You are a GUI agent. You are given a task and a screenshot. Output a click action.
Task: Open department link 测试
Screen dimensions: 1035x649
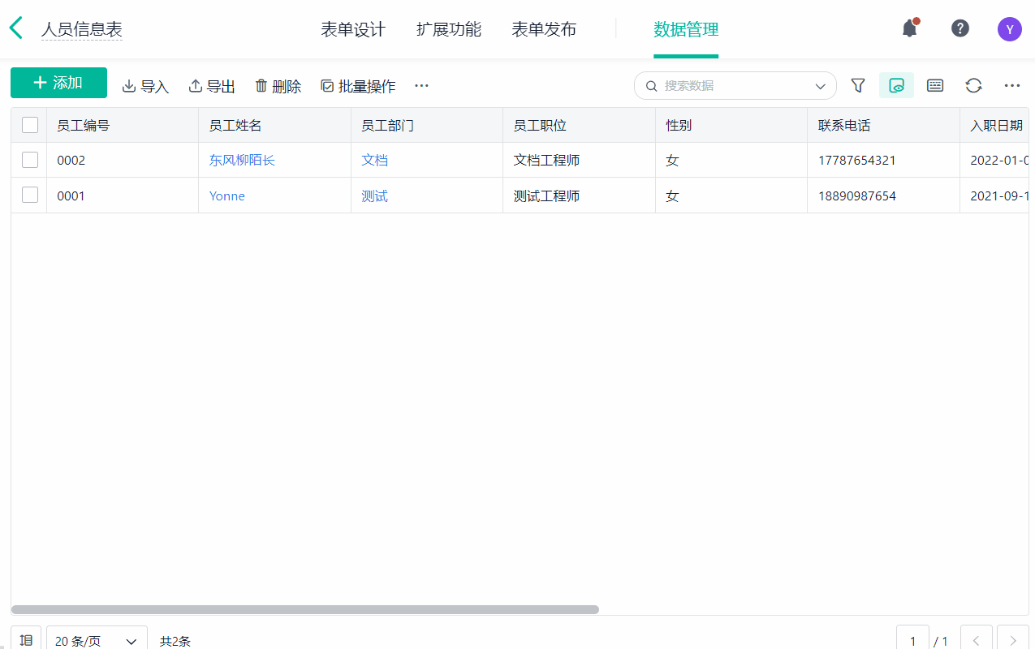374,196
